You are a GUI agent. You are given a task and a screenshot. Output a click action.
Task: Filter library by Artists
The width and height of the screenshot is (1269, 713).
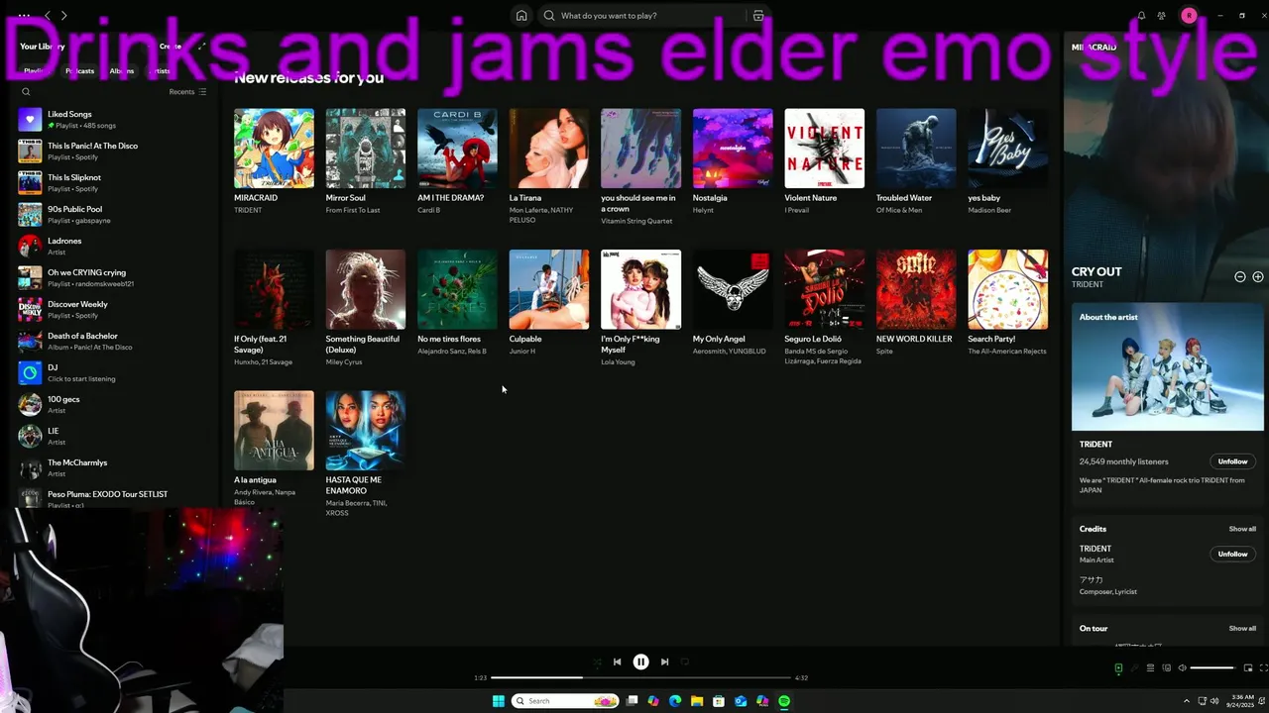[160, 71]
